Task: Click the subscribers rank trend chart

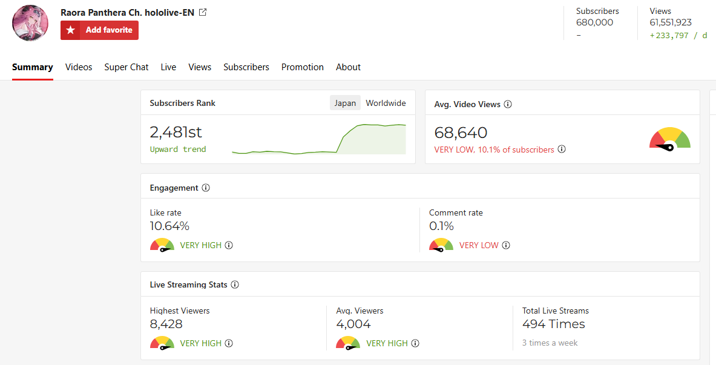Action: pos(319,139)
